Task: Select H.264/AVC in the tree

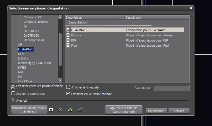Action: [x=26, y=49]
